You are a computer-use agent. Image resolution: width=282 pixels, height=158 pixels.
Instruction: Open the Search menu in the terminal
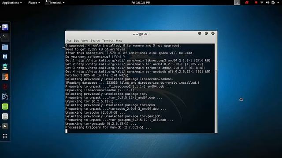click(95, 41)
